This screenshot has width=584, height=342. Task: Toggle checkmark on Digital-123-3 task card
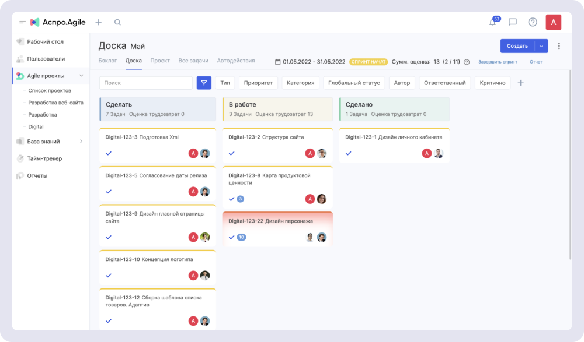pos(109,153)
